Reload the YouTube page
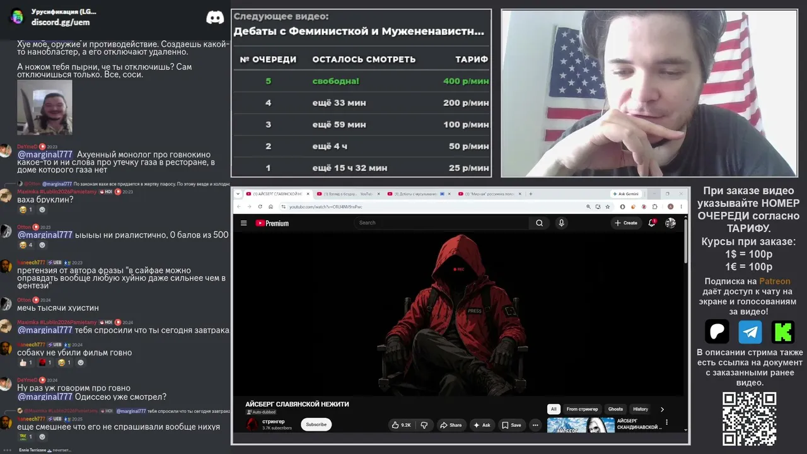Screen dimensions: 807x454 point(260,206)
